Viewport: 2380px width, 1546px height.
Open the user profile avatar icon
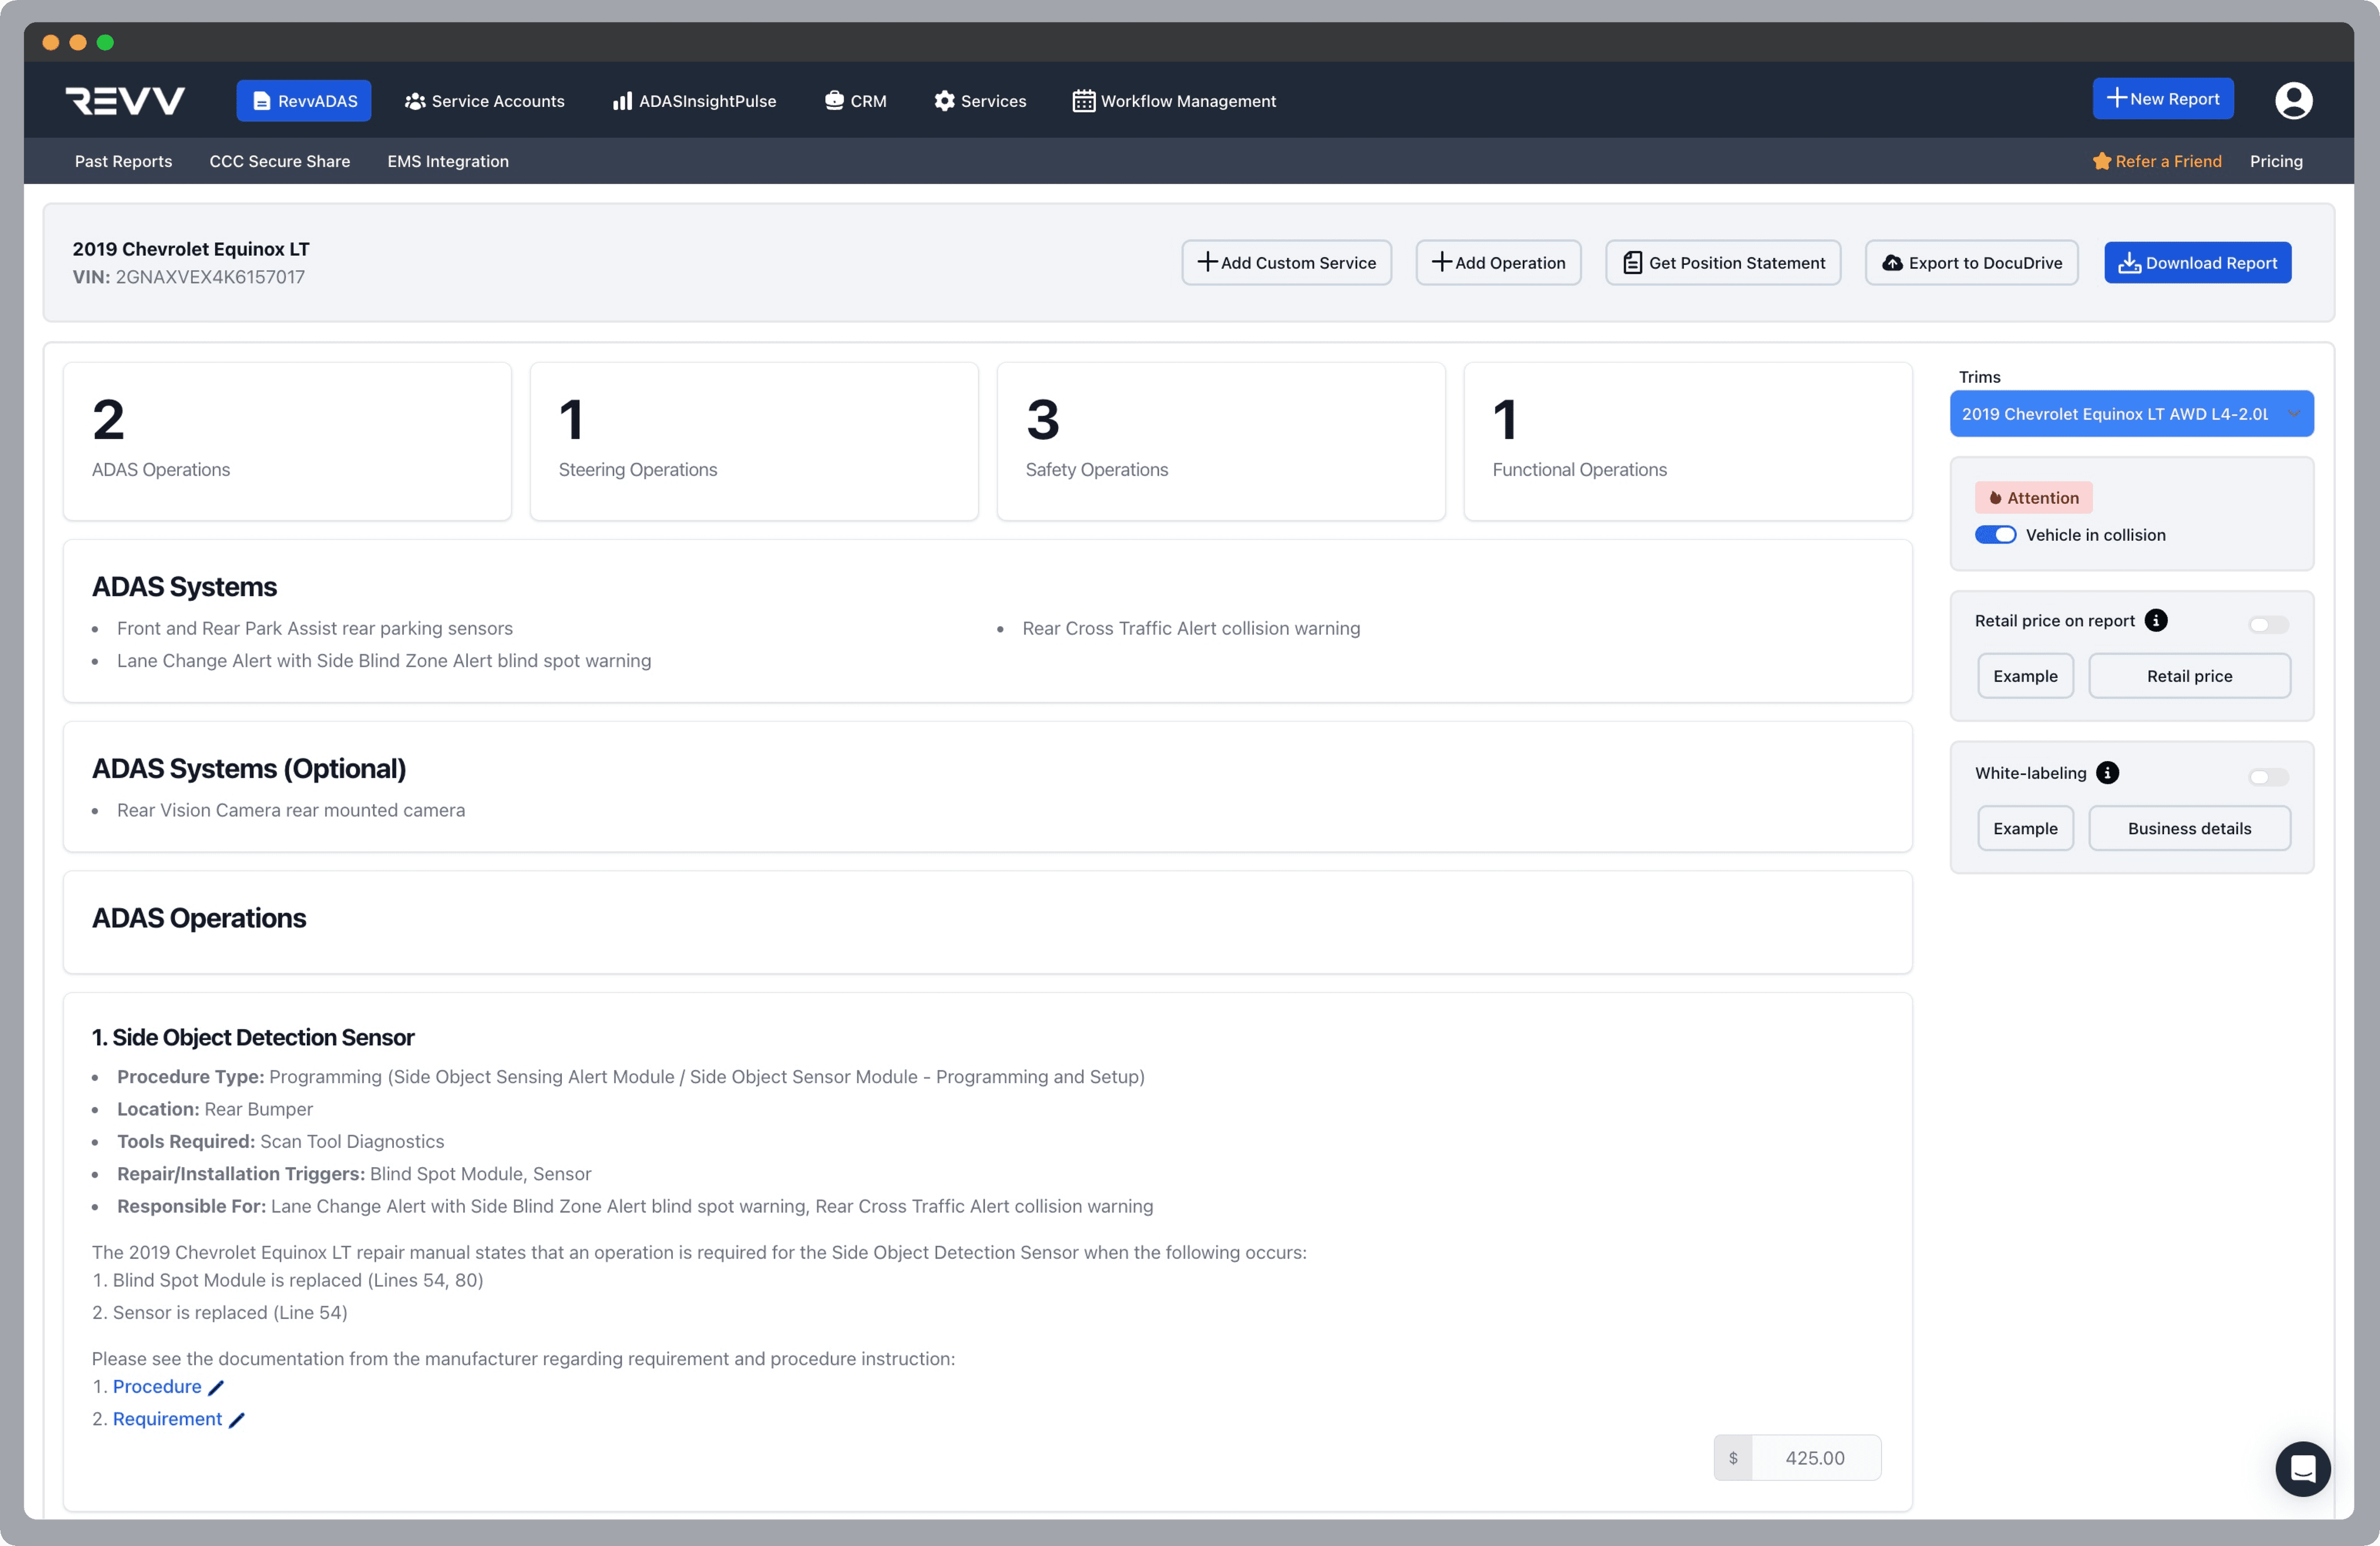2293,101
